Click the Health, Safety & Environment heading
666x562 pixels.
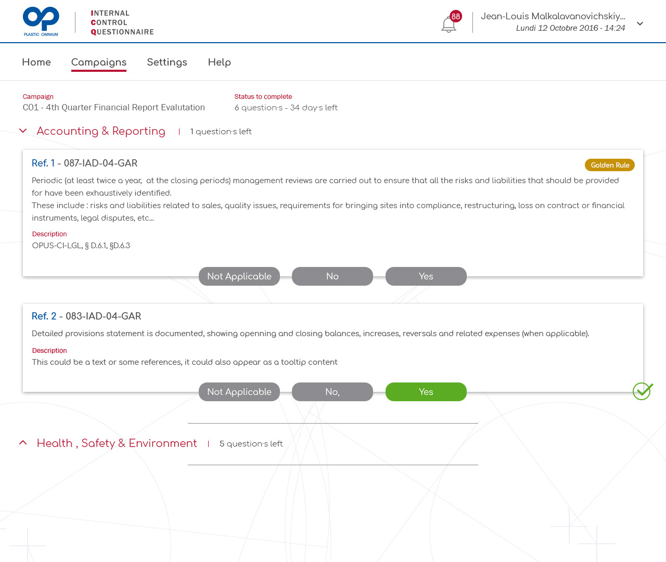tap(117, 443)
